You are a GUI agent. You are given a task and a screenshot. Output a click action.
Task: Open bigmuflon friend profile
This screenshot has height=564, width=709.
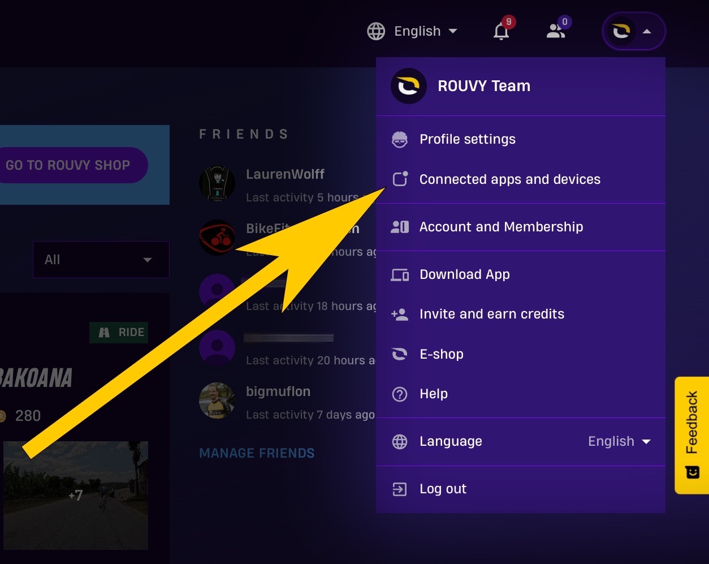click(x=278, y=391)
